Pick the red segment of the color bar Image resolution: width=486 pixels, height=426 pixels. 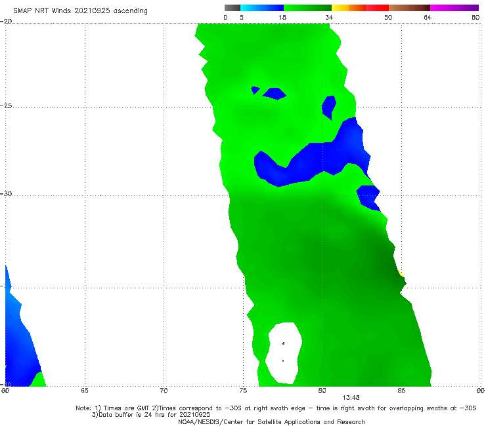(x=377, y=8)
